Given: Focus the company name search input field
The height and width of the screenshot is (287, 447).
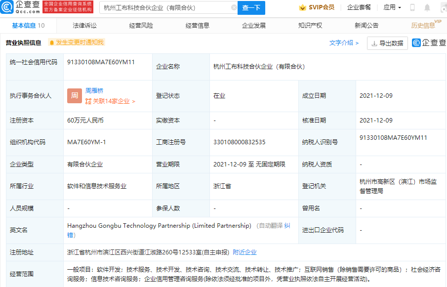Looking at the screenshot, I should point(165,8).
